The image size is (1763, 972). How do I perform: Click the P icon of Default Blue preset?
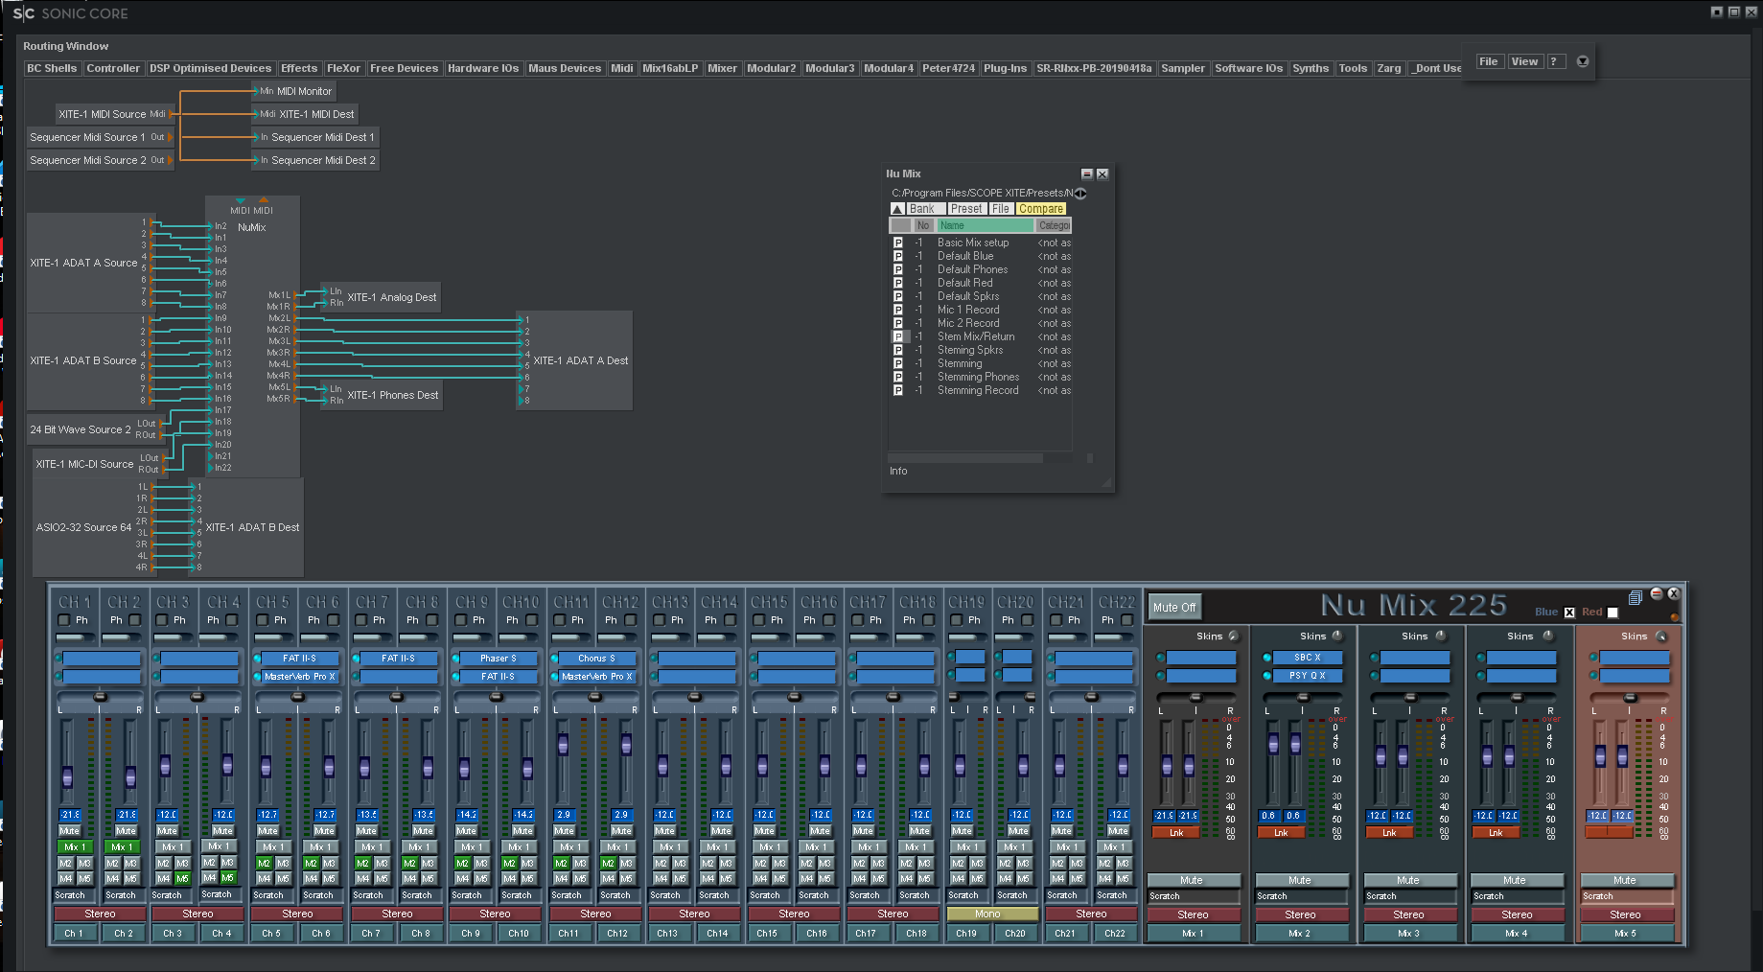[898, 256]
